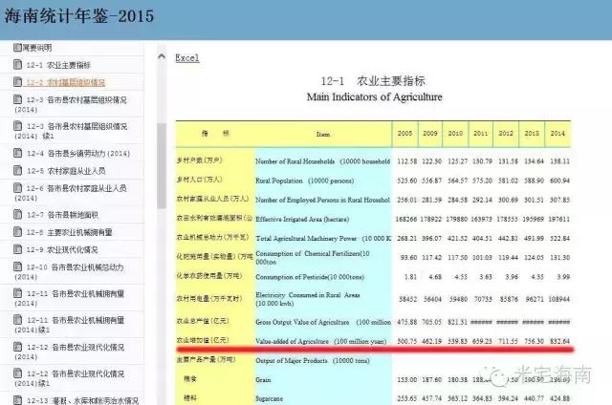Viewport: 612px width, 405px height.
Task: Open 12-1 农业主要指标 in the sidebar
Action: pos(58,65)
